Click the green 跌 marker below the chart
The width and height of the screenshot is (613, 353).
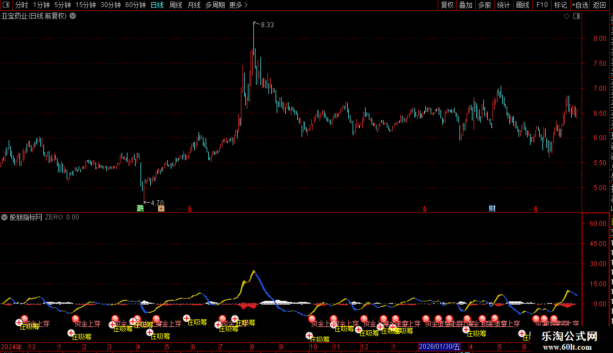141,208
